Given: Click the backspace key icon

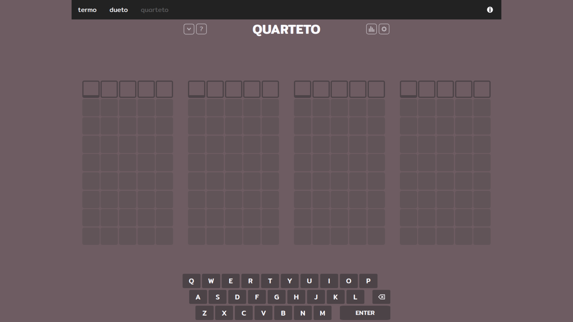Looking at the screenshot, I should [381, 297].
